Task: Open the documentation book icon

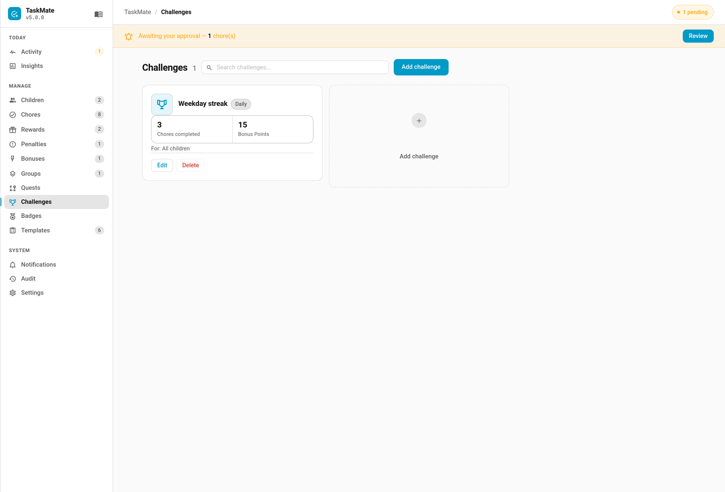Action: [x=99, y=15]
